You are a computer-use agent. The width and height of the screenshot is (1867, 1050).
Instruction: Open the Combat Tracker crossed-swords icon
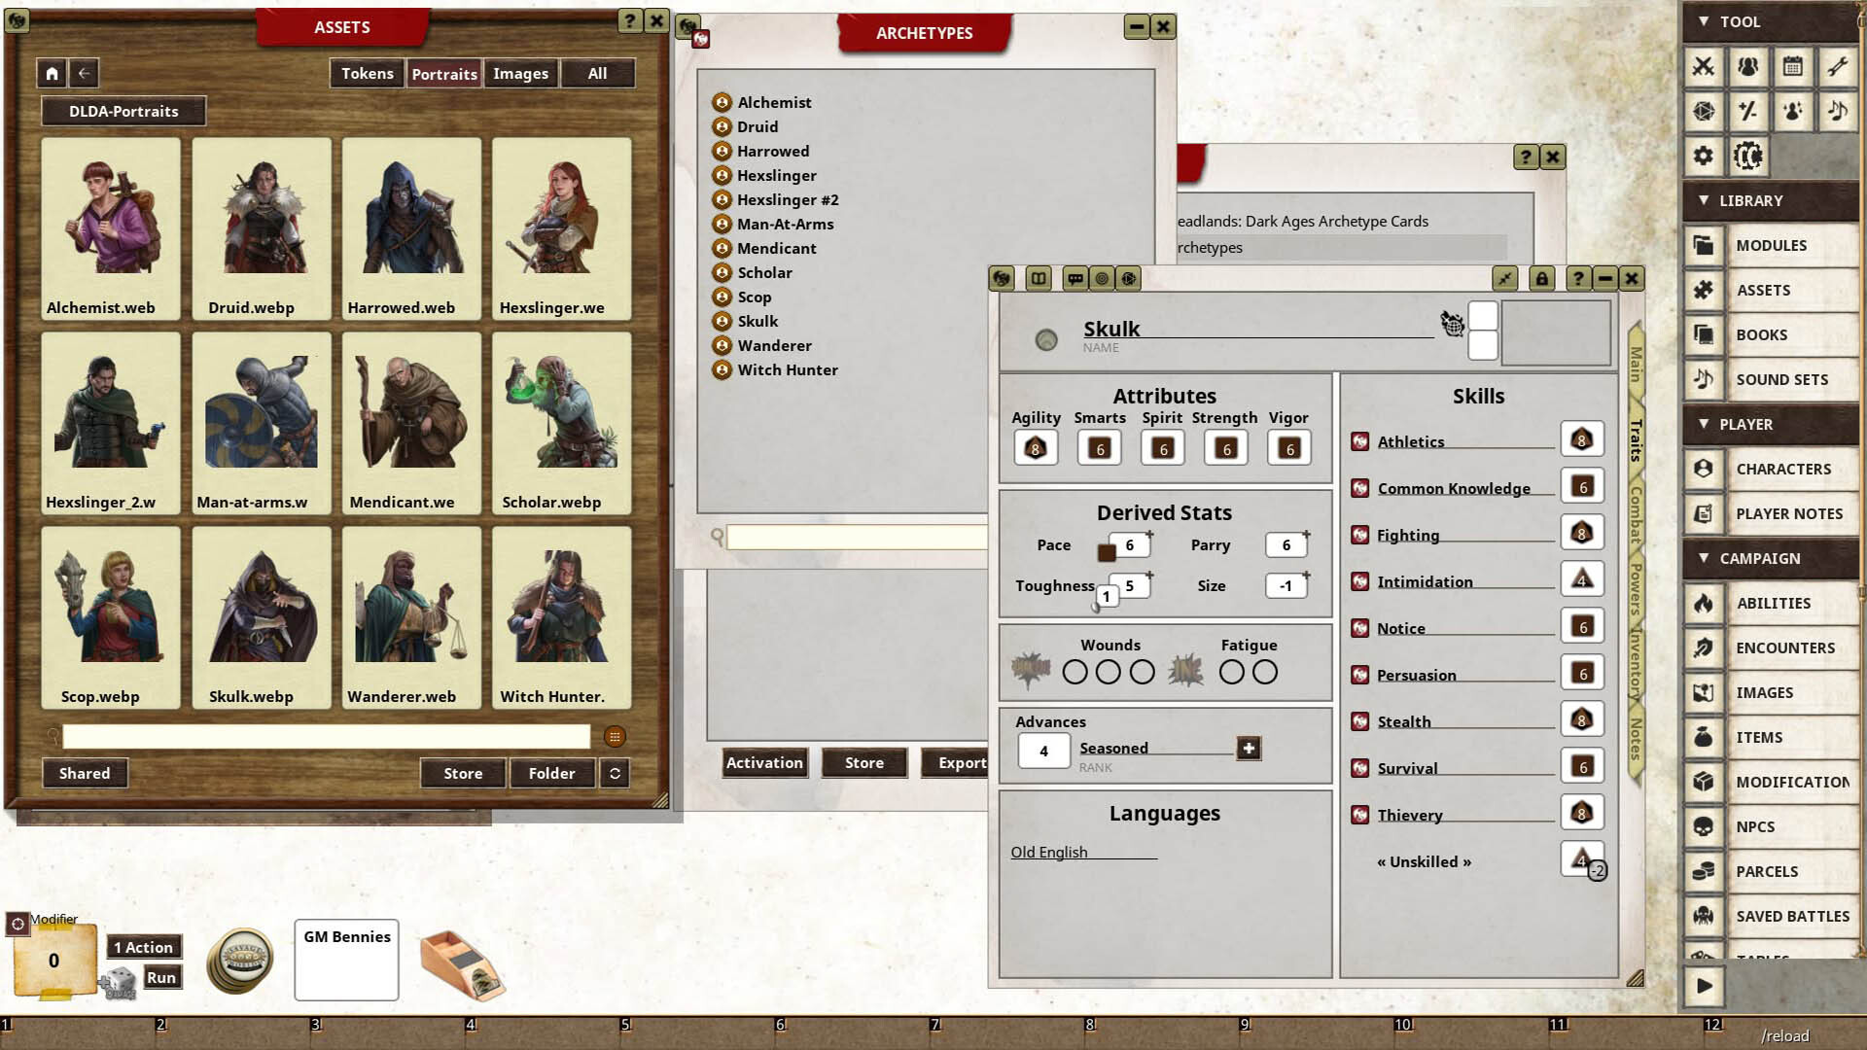(1704, 67)
